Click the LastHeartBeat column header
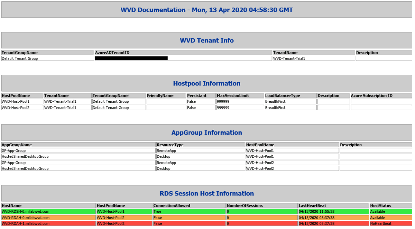The height and width of the screenshot is (229, 415). 334,205
